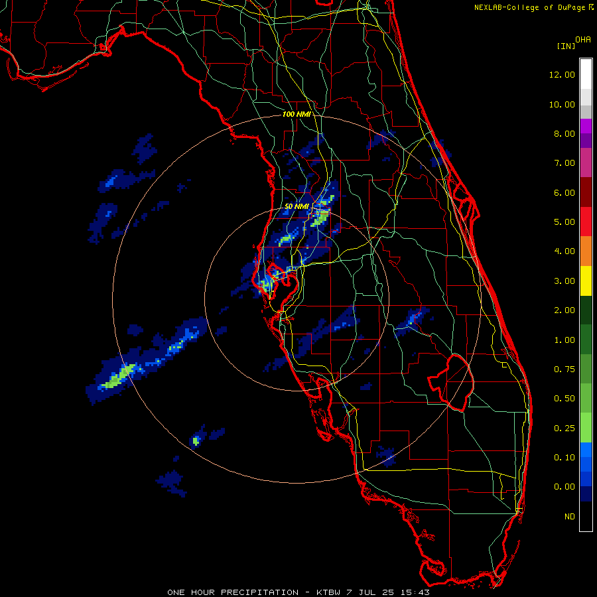Click the ND legend label
Viewport: 597px width, 597px height.
click(x=570, y=517)
